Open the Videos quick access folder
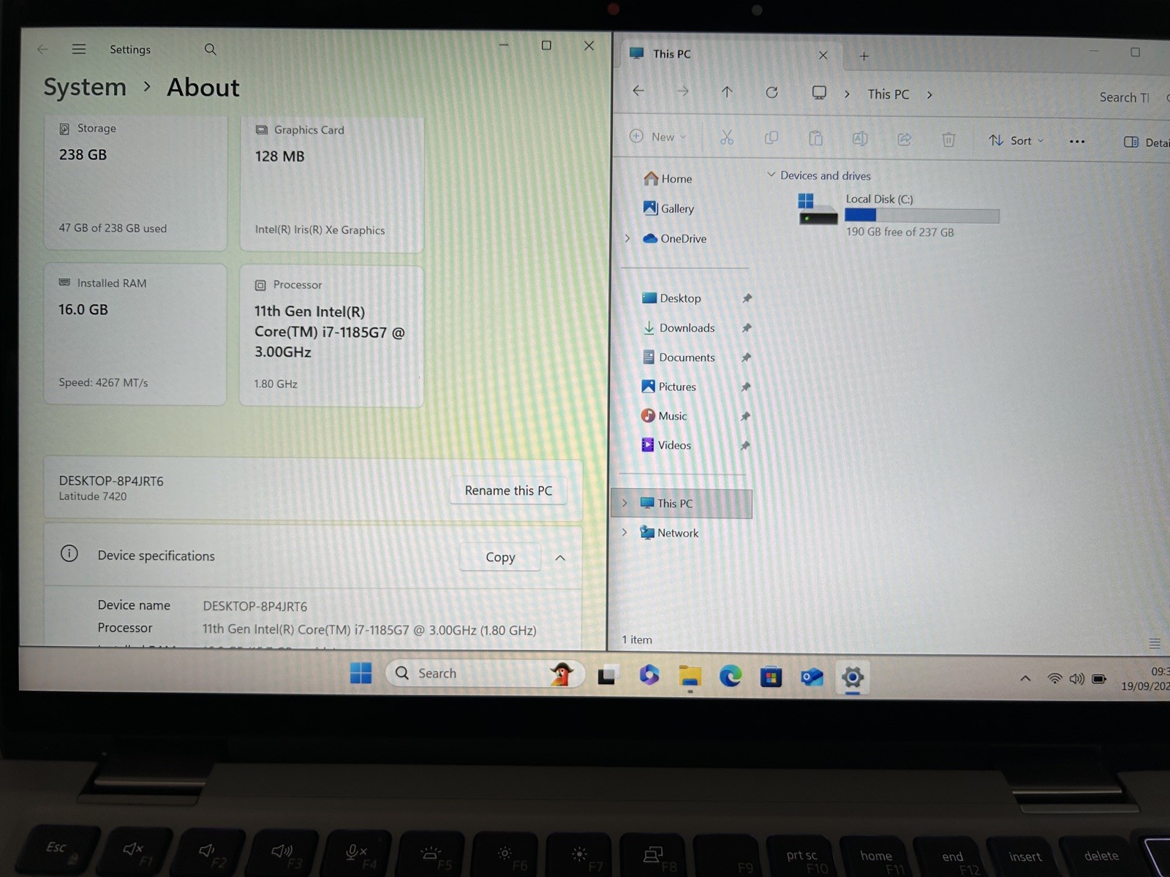Viewport: 1170px width, 877px height. [666, 445]
